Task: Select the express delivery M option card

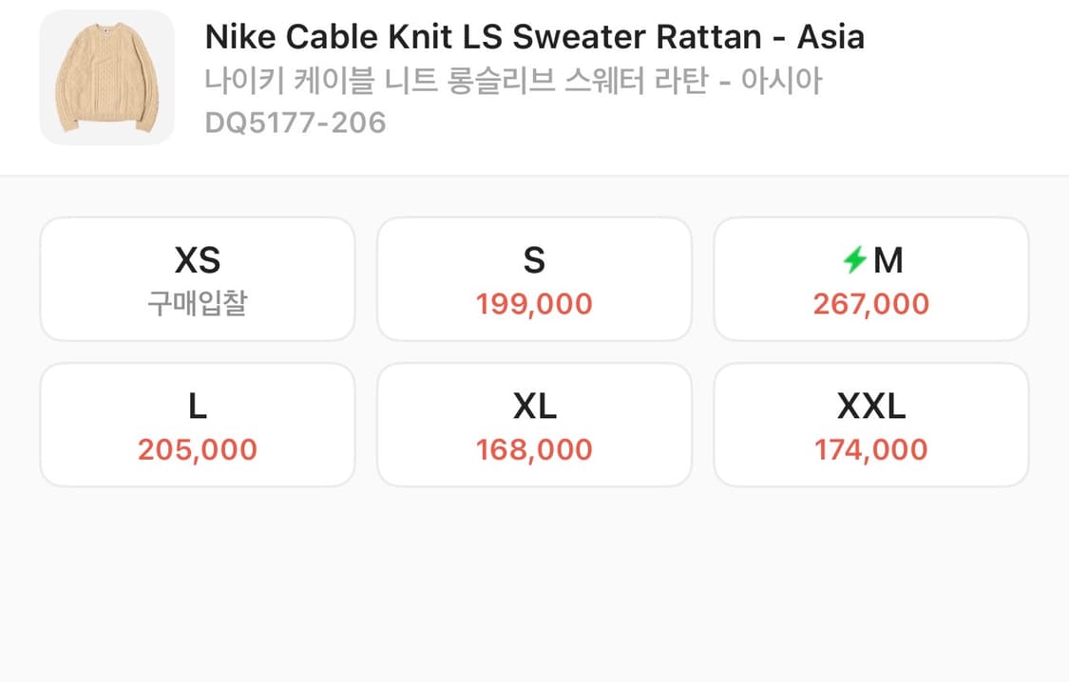Action: [870, 278]
